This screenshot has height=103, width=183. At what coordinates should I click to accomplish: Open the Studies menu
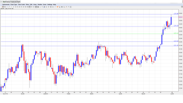tap(40, 5)
